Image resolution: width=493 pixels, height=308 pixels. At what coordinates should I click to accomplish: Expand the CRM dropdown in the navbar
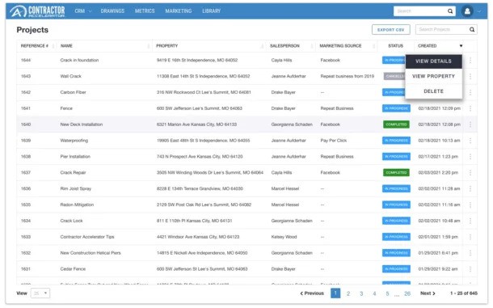83,11
